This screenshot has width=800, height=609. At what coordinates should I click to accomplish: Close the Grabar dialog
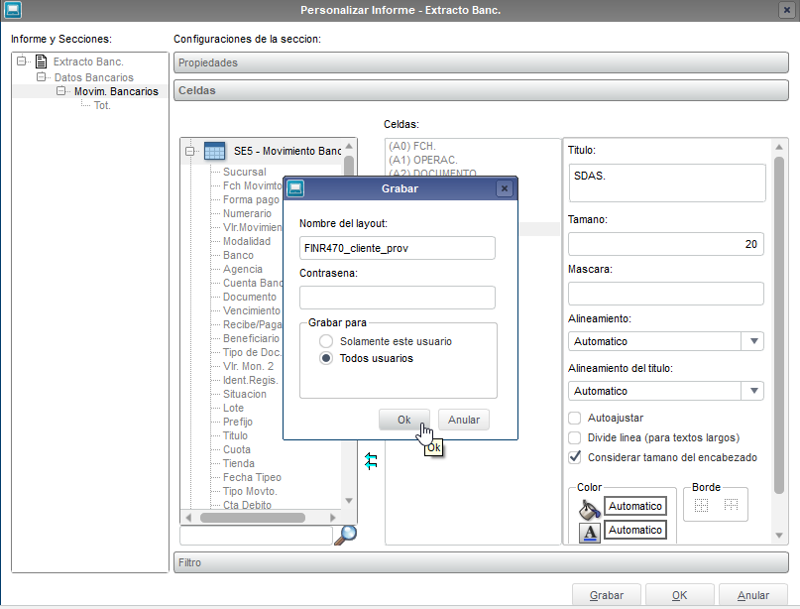504,188
